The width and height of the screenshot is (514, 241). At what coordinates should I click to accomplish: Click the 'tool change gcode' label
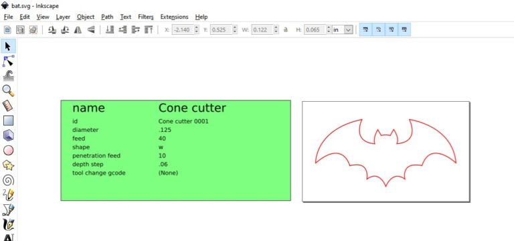tap(98, 173)
